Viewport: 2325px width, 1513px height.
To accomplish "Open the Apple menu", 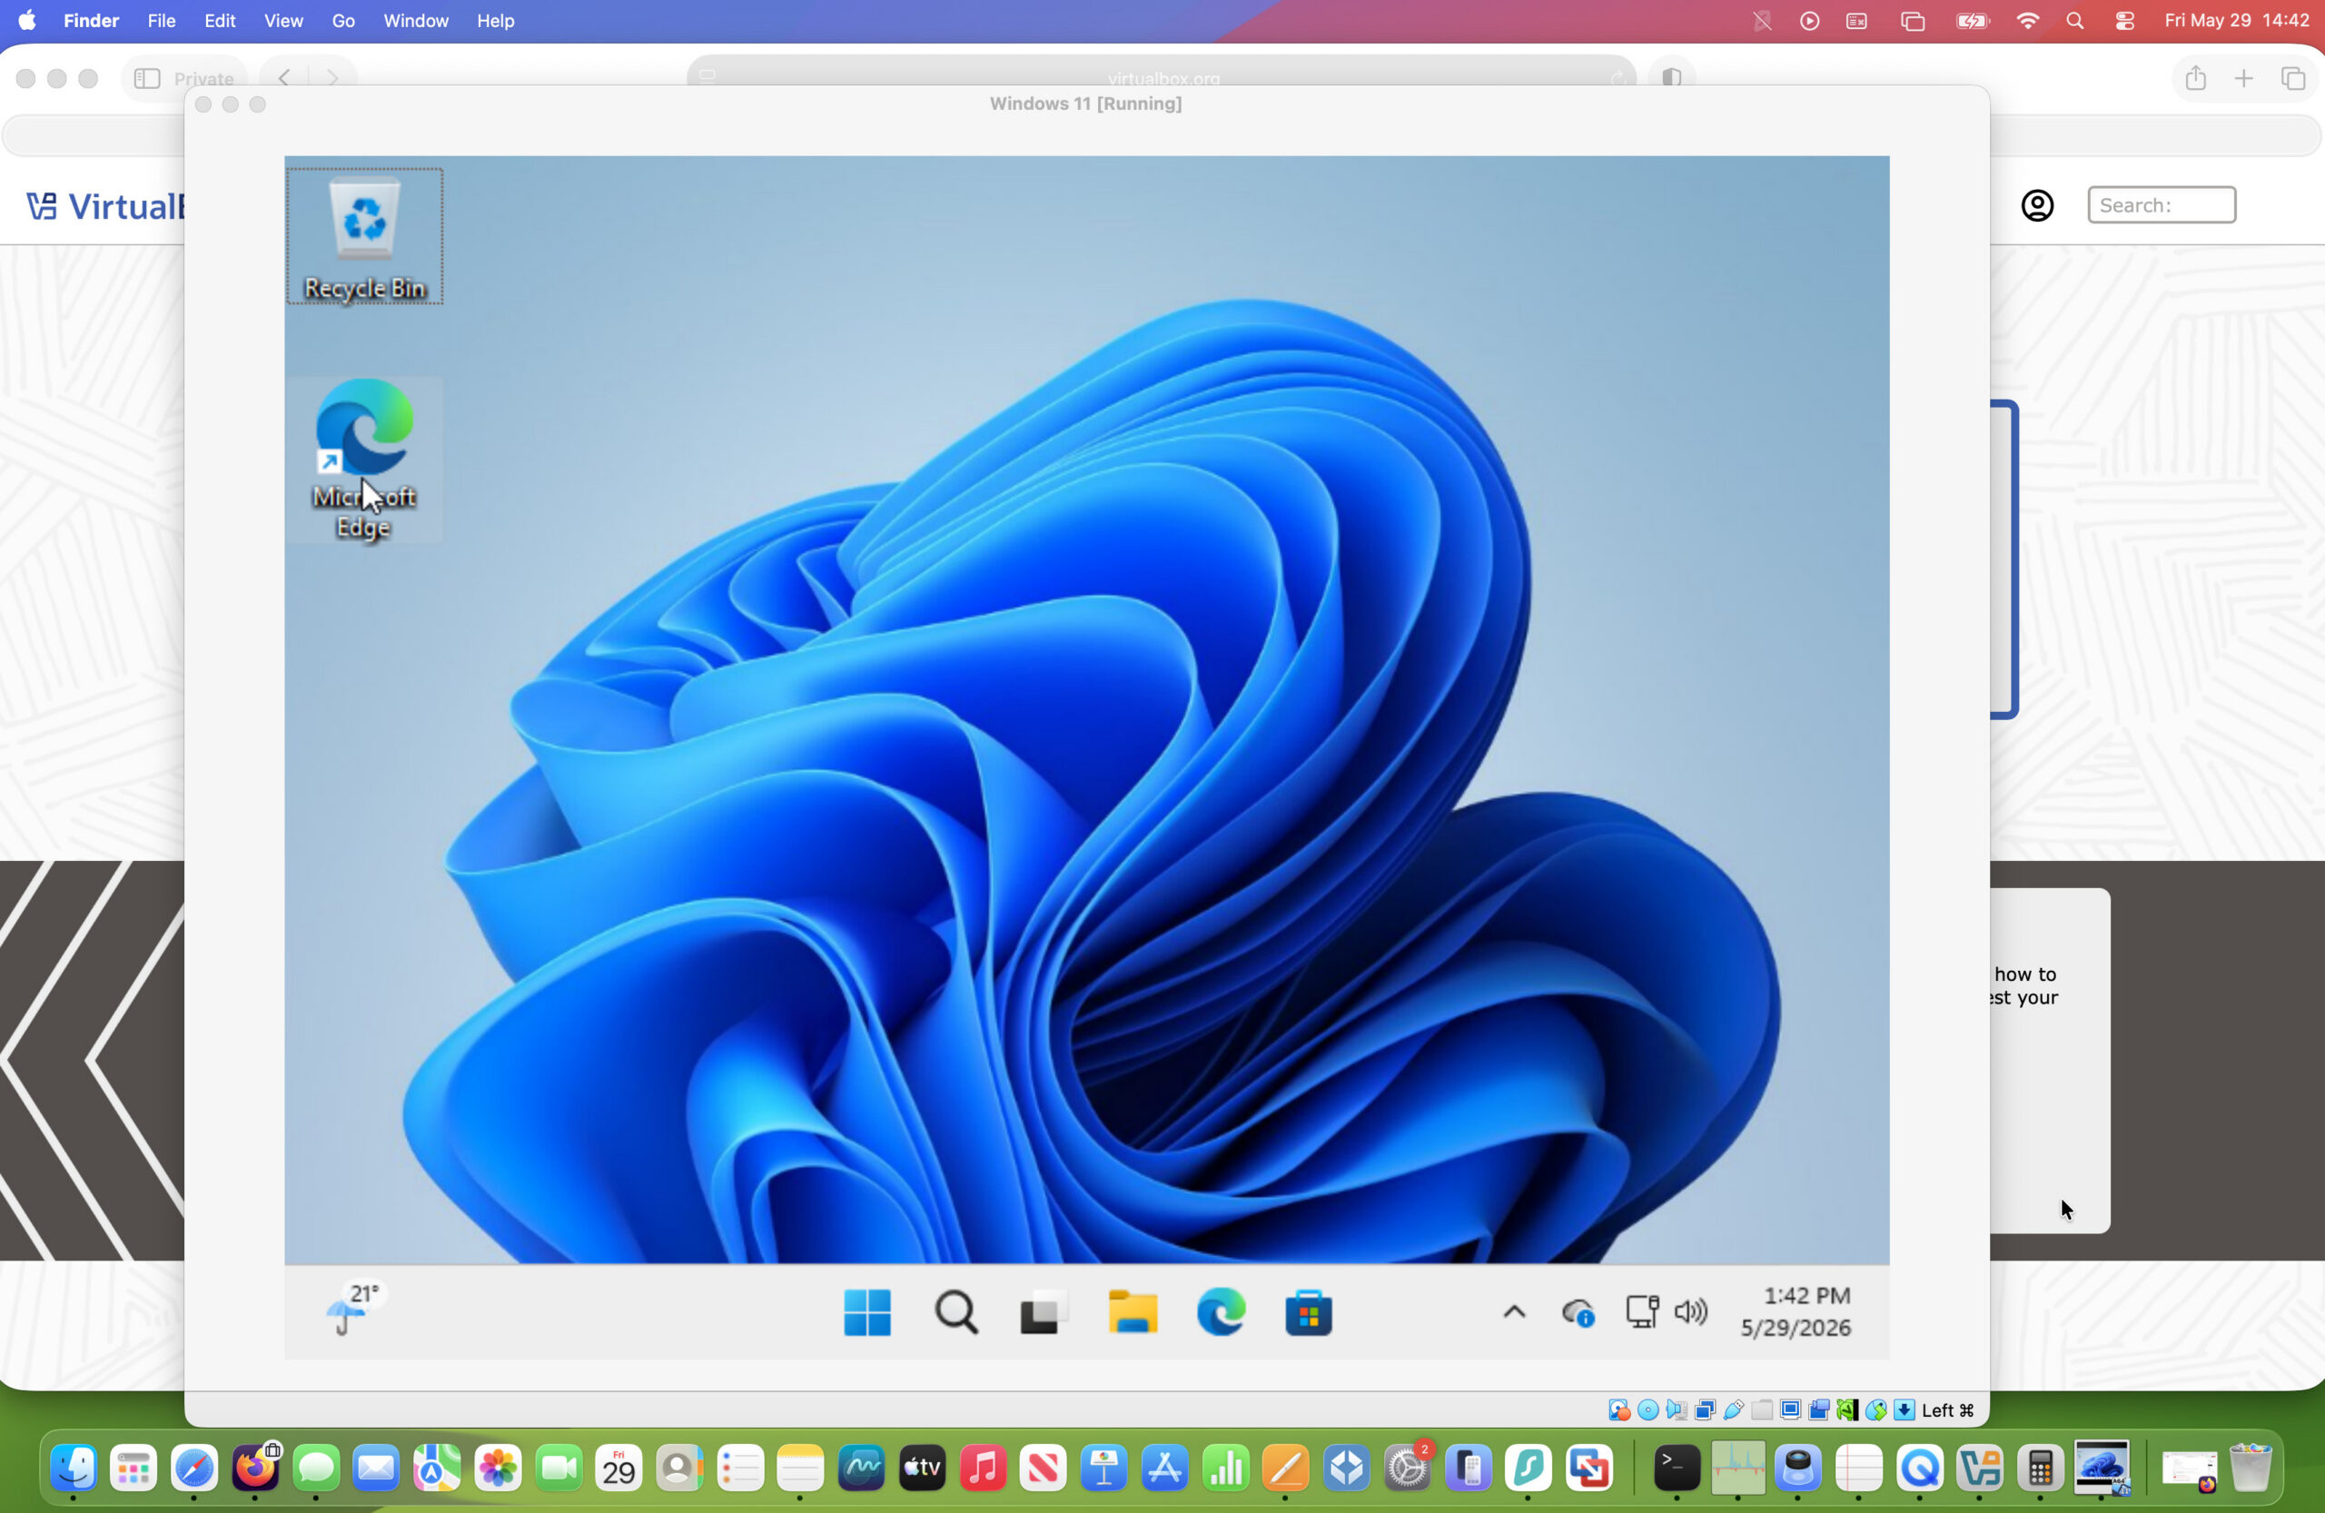I will [27, 21].
